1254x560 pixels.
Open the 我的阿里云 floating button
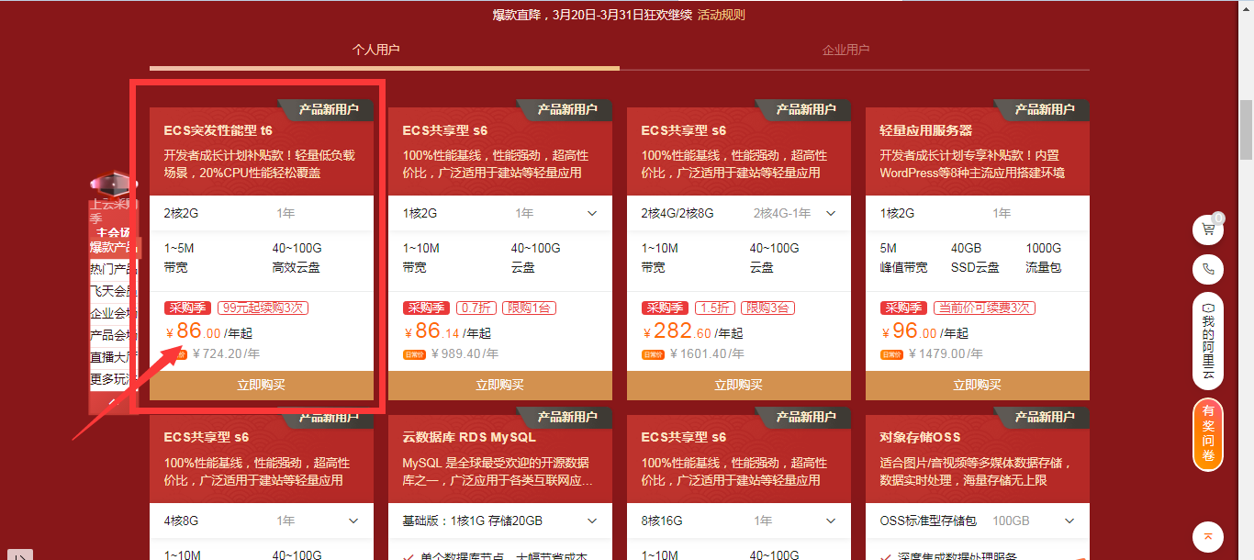pyautogui.click(x=1208, y=342)
